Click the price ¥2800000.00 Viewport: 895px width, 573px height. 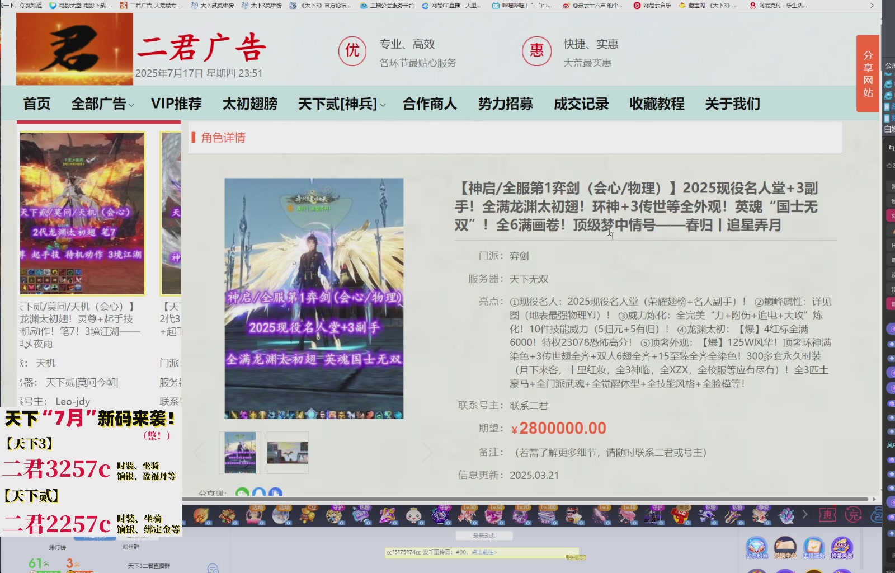(x=559, y=429)
